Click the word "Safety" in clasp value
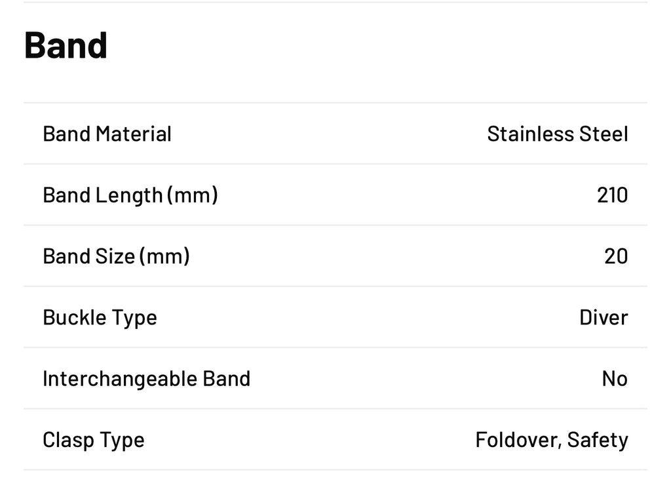The width and height of the screenshot is (671, 491). [598, 440]
